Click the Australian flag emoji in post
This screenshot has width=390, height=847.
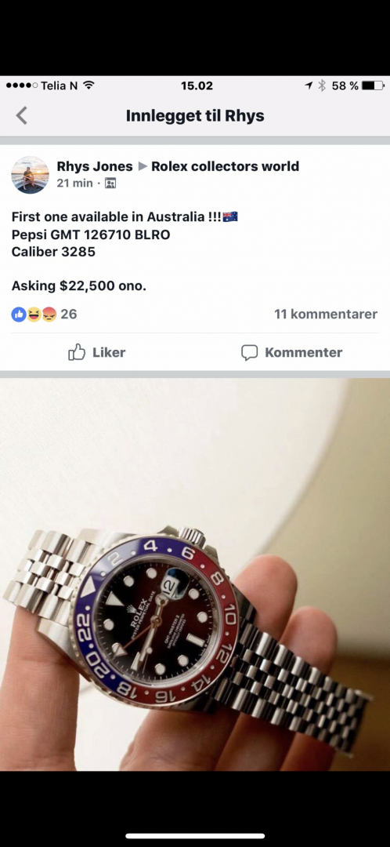click(x=230, y=217)
